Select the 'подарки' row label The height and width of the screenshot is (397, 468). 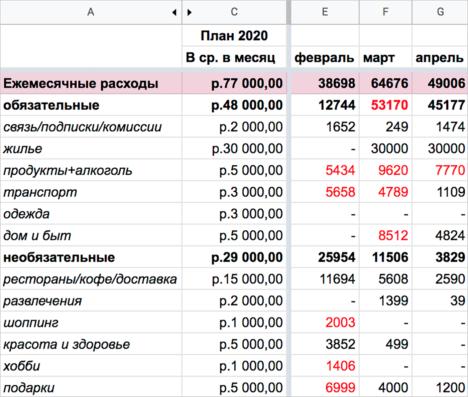(x=29, y=388)
